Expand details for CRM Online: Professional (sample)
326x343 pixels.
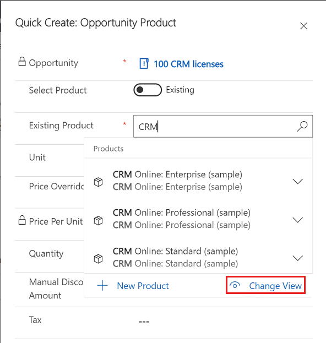click(x=298, y=220)
